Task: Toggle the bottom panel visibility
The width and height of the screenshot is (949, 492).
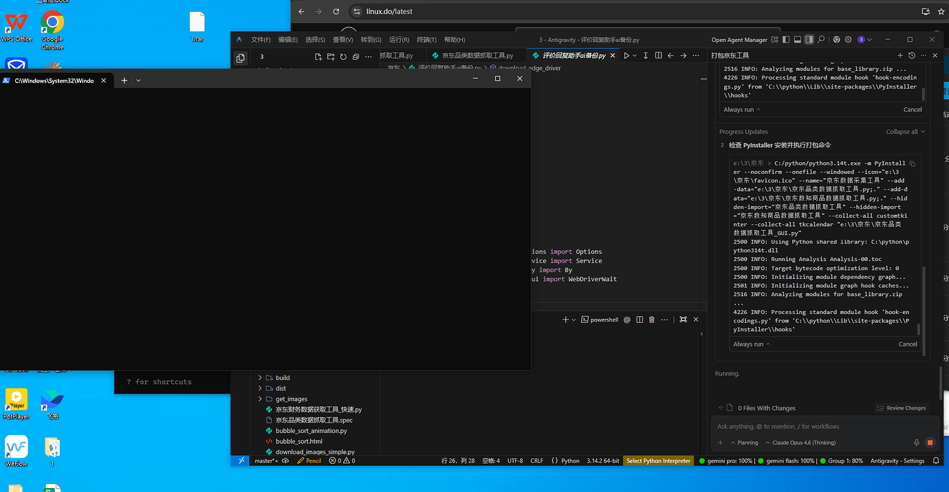Action: (x=798, y=40)
